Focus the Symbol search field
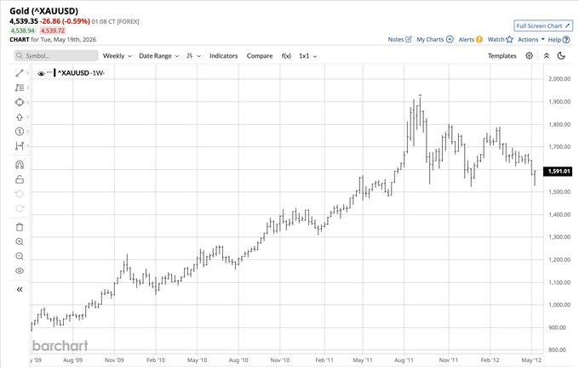This screenshot has width=579, height=368. 56,56
